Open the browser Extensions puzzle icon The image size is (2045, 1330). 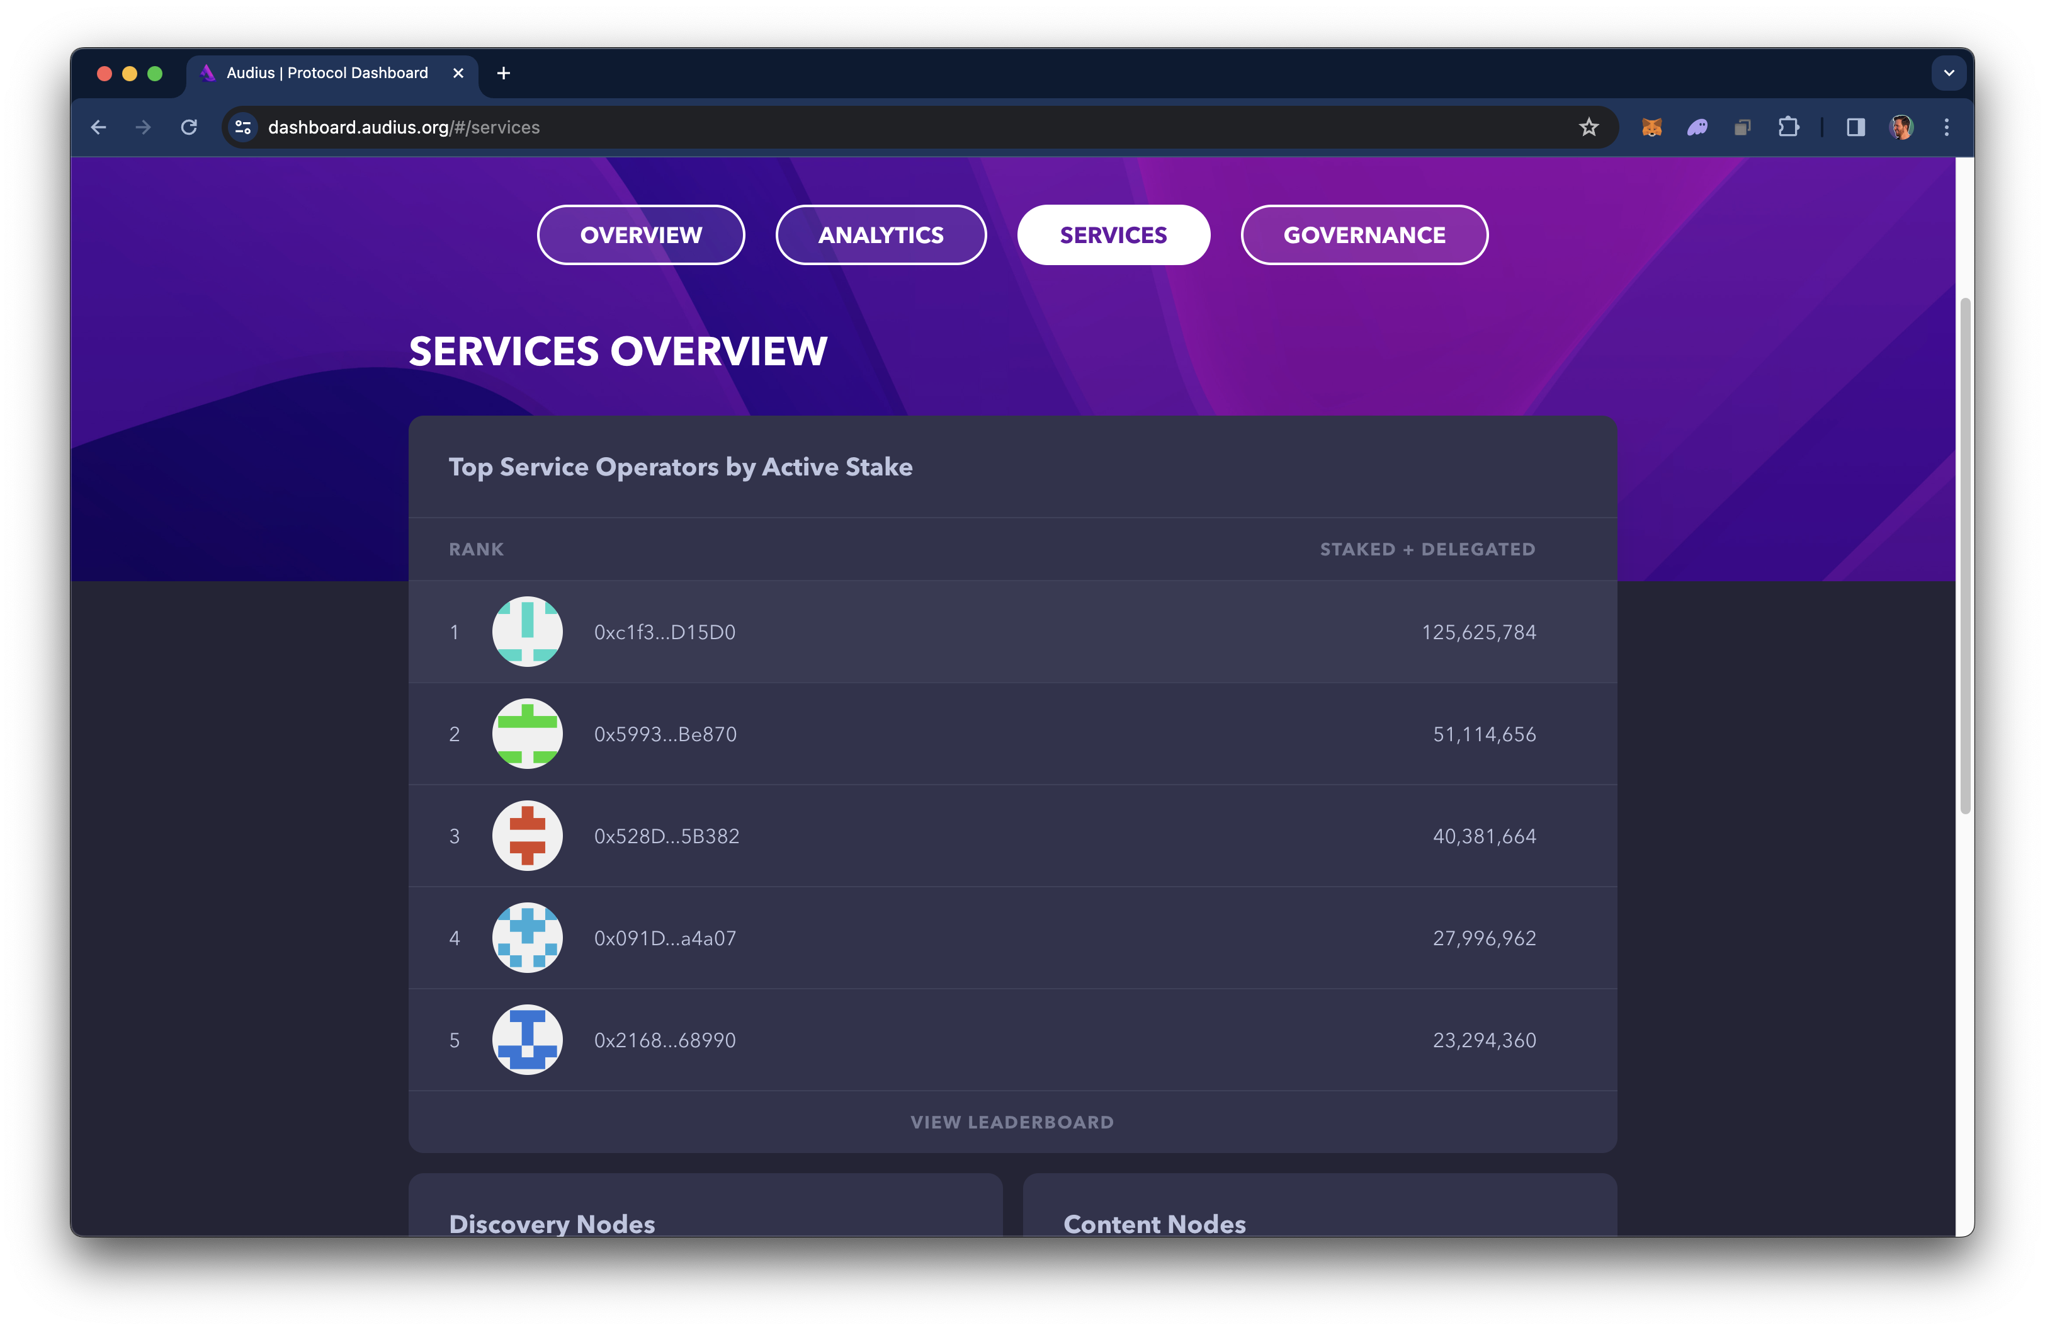(x=1788, y=127)
